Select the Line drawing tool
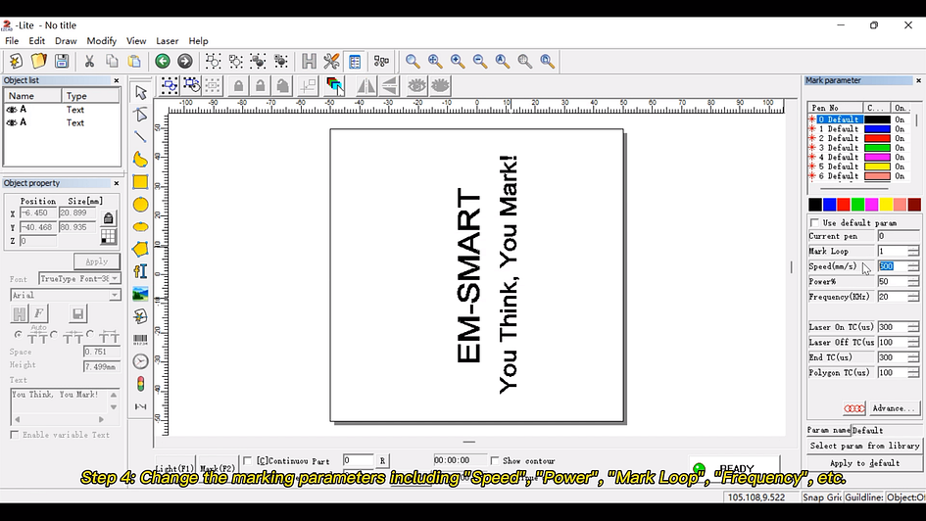The width and height of the screenshot is (926, 521). pos(140,136)
